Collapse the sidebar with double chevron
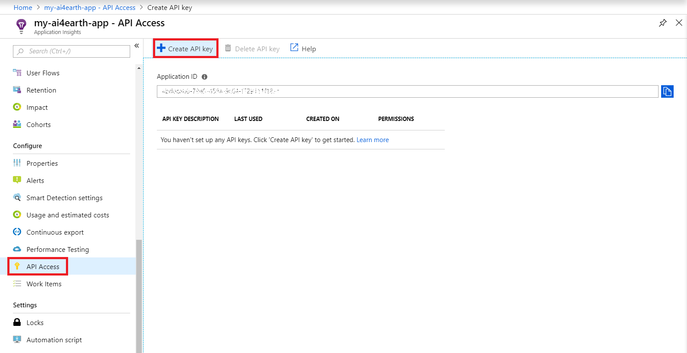The height and width of the screenshot is (353, 687). pyautogui.click(x=137, y=46)
